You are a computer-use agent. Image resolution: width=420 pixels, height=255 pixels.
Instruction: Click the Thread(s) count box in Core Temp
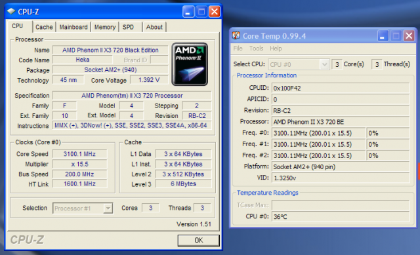[x=377, y=64]
